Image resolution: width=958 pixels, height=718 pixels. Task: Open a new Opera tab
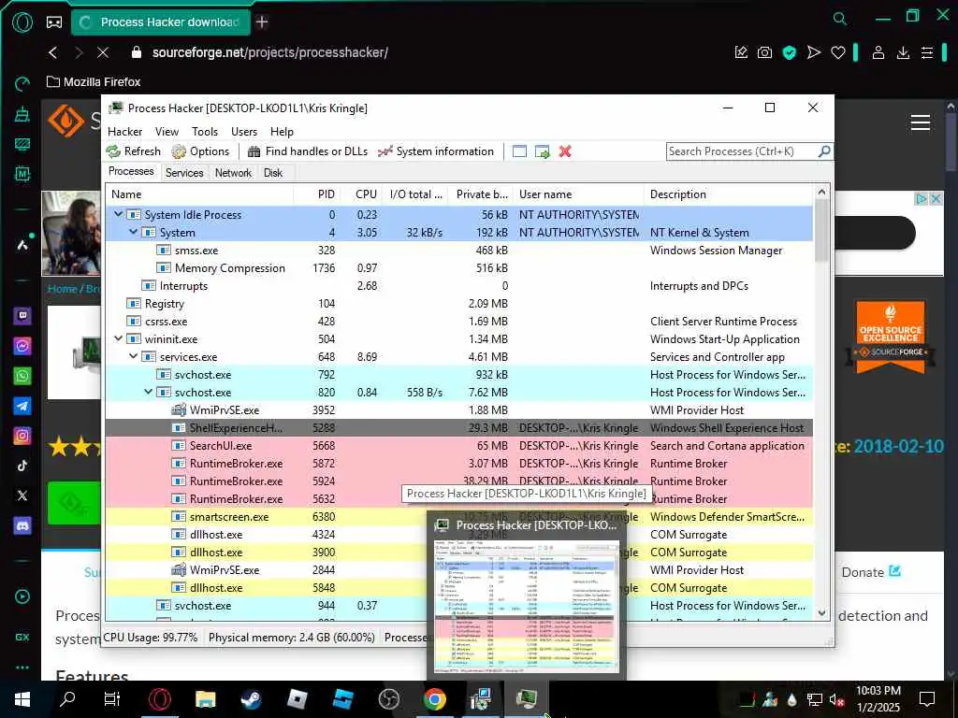[x=262, y=22]
